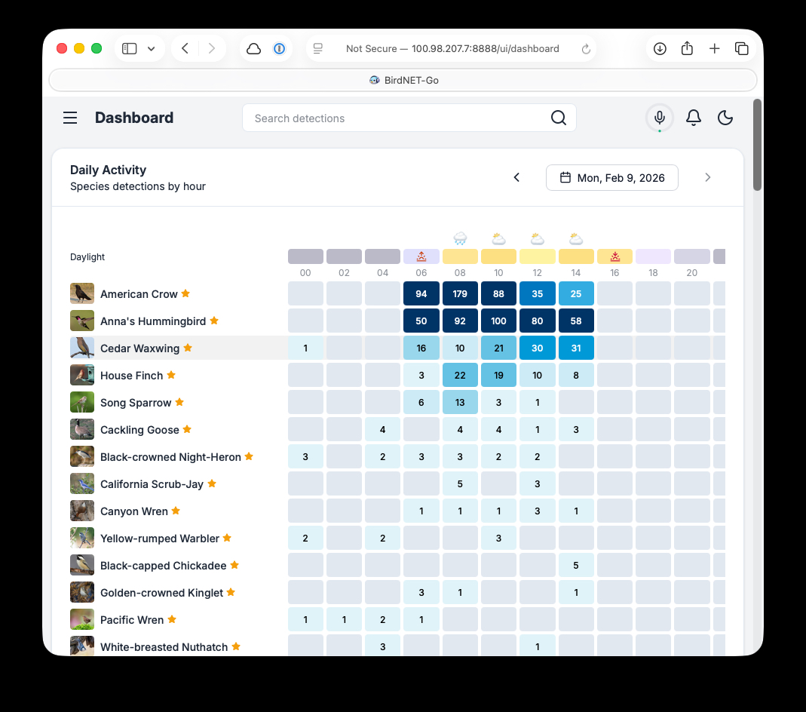Click the microphone audio level icon
Screen dimensions: 806x712
click(660, 118)
